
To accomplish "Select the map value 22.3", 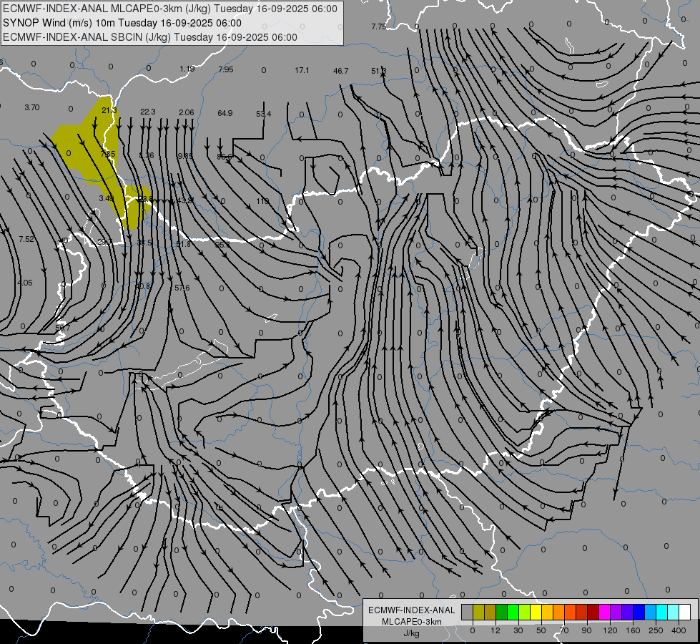I will coord(148,112).
